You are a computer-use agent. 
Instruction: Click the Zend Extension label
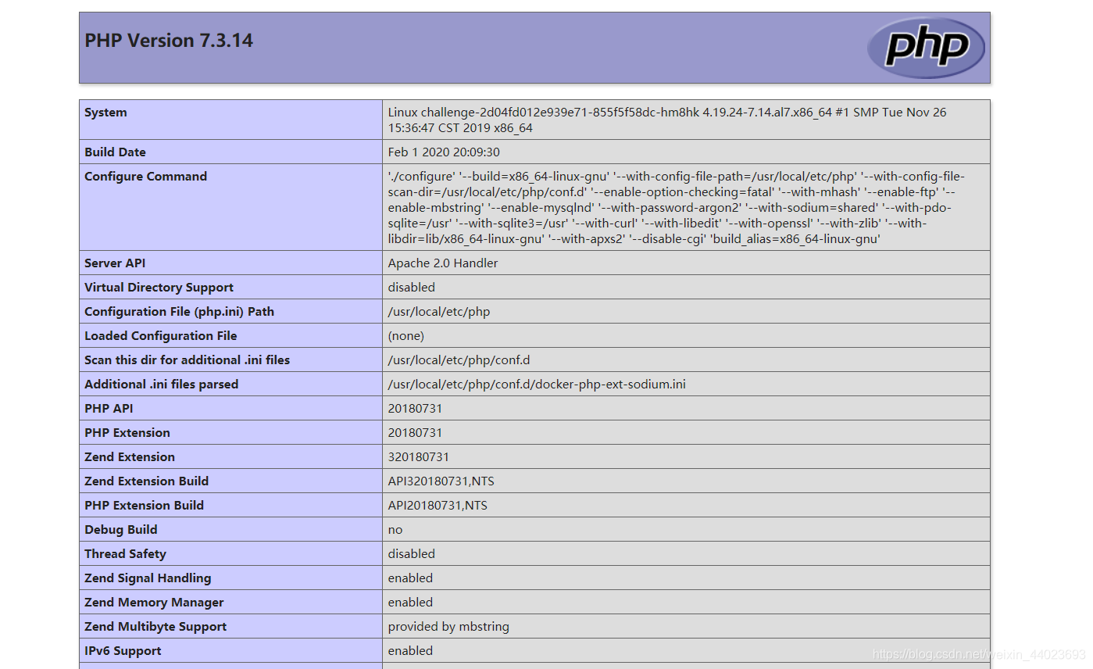(x=130, y=457)
